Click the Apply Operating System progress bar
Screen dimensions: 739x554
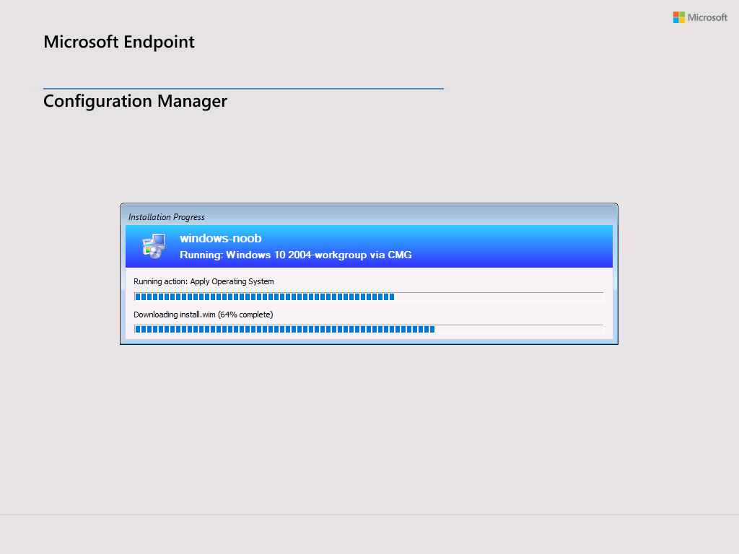(x=369, y=296)
